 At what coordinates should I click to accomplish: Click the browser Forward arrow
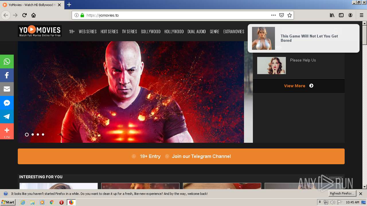[15, 15]
